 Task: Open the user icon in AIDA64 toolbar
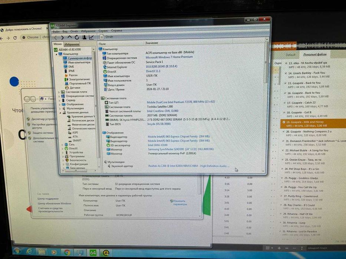click(84, 37)
